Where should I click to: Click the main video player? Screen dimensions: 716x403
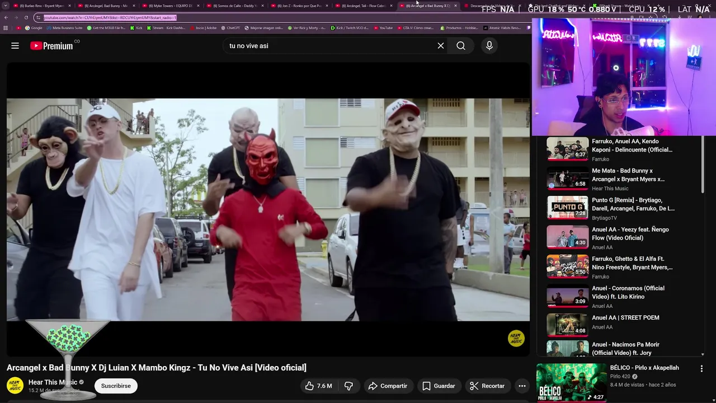[268, 210]
